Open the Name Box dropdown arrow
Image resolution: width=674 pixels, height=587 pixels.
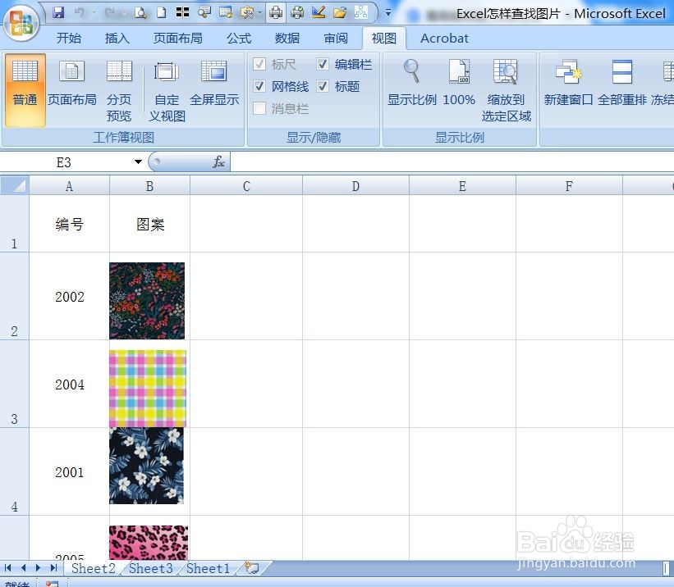coord(137,162)
